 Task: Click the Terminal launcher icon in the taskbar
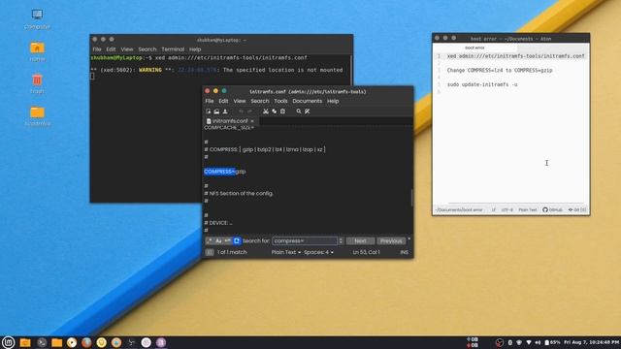(42, 342)
